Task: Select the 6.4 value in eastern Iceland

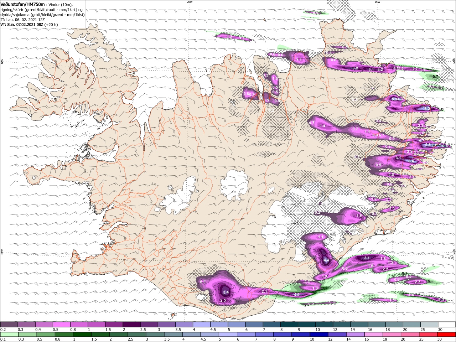Action: point(411,161)
